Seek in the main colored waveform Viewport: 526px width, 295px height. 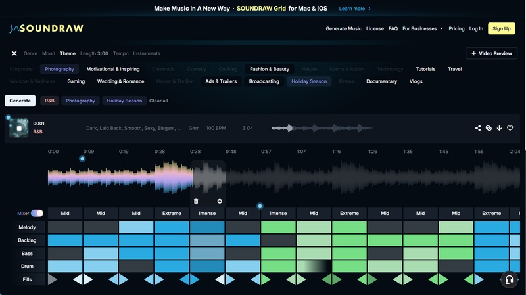click(120, 177)
